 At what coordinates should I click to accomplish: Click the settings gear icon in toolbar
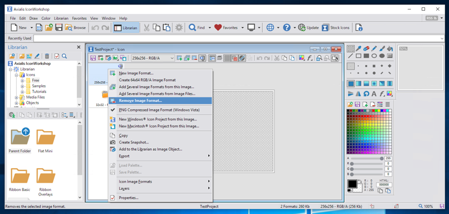(179, 27)
